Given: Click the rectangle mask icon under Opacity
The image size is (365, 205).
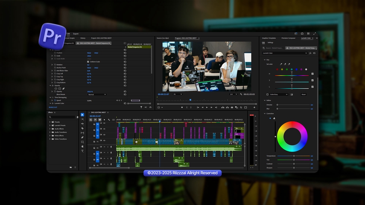Looking at the screenshot, I should [x=60, y=88].
